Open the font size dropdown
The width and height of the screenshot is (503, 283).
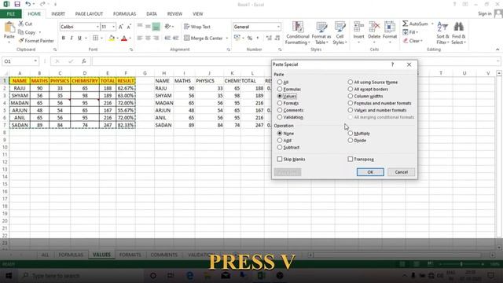(x=113, y=27)
